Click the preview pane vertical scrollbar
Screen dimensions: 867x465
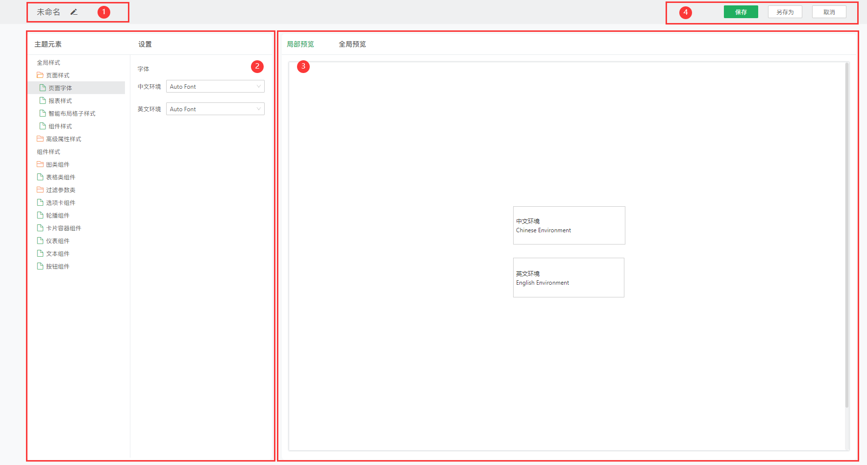(x=846, y=235)
